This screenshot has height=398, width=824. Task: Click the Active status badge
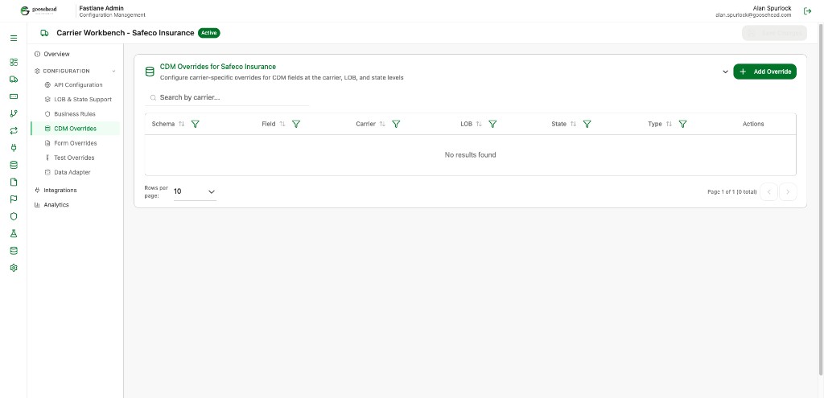coord(209,33)
